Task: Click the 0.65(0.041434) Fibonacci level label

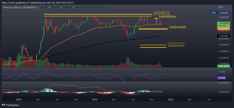Action: 176,46
